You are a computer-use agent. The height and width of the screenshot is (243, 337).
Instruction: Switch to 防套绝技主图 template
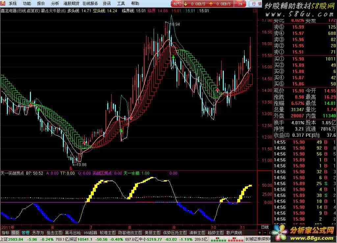click(130, 233)
